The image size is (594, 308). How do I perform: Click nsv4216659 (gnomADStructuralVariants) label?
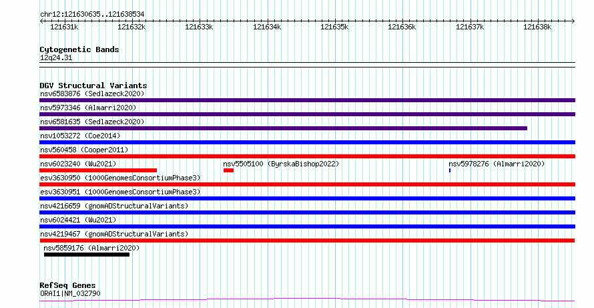pyautogui.click(x=114, y=206)
